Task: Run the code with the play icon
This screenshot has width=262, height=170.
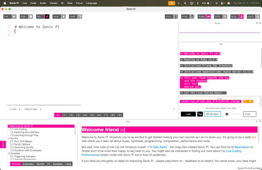Action: pyautogui.click(x=14, y=16)
